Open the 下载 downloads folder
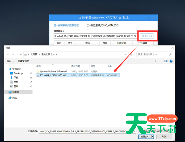 click(16, 78)
